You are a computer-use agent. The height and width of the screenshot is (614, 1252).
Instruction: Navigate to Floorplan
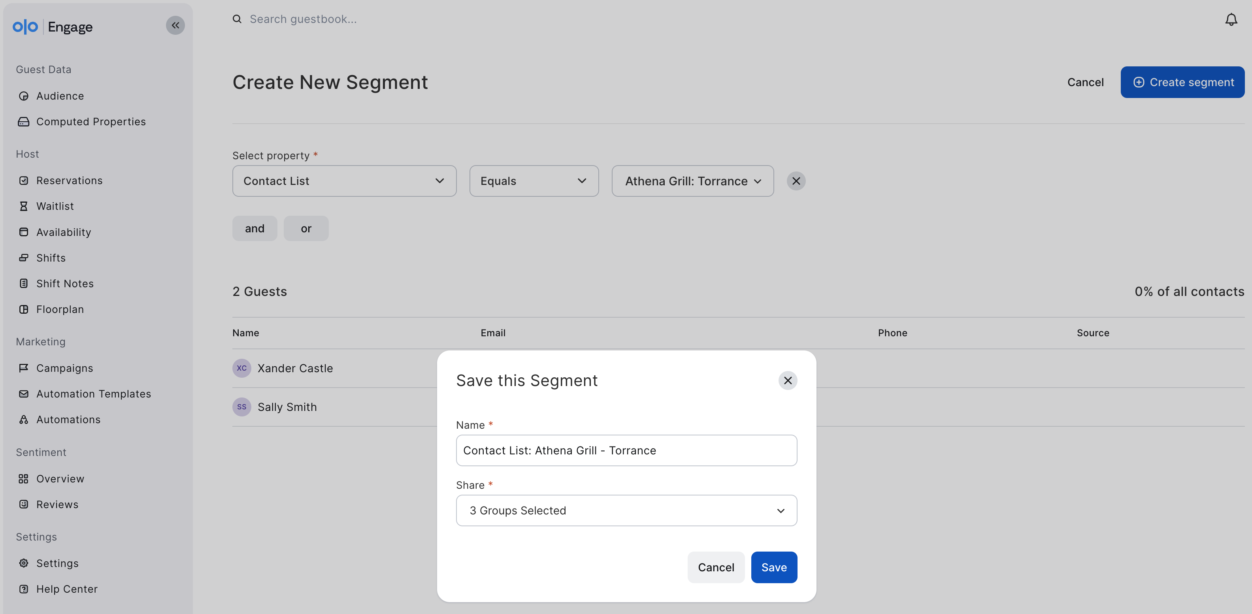point(60,309)
